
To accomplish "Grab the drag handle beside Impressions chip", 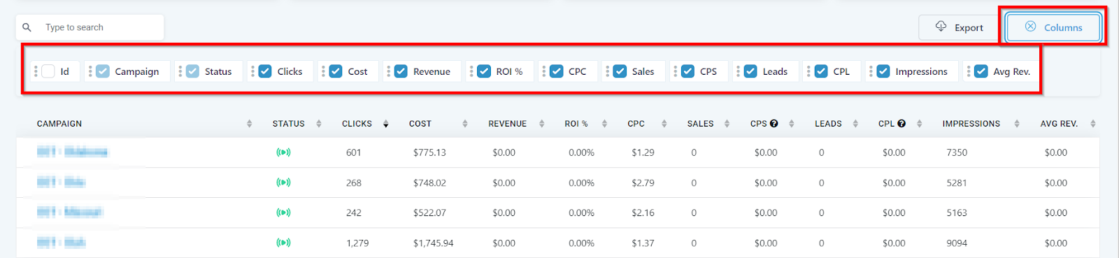I will pos(871,71).
